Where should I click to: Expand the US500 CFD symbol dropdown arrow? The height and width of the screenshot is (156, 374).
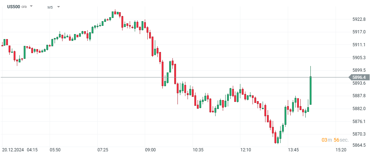pos(32,6)
